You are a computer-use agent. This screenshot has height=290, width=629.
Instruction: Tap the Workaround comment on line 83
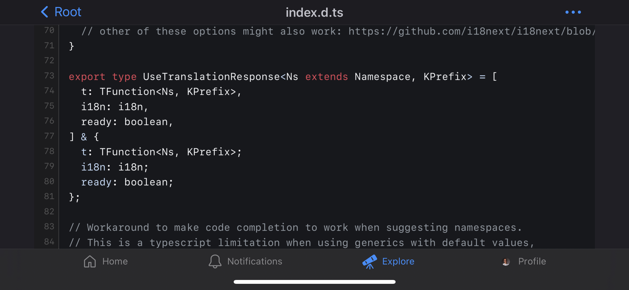coord(295,228)
